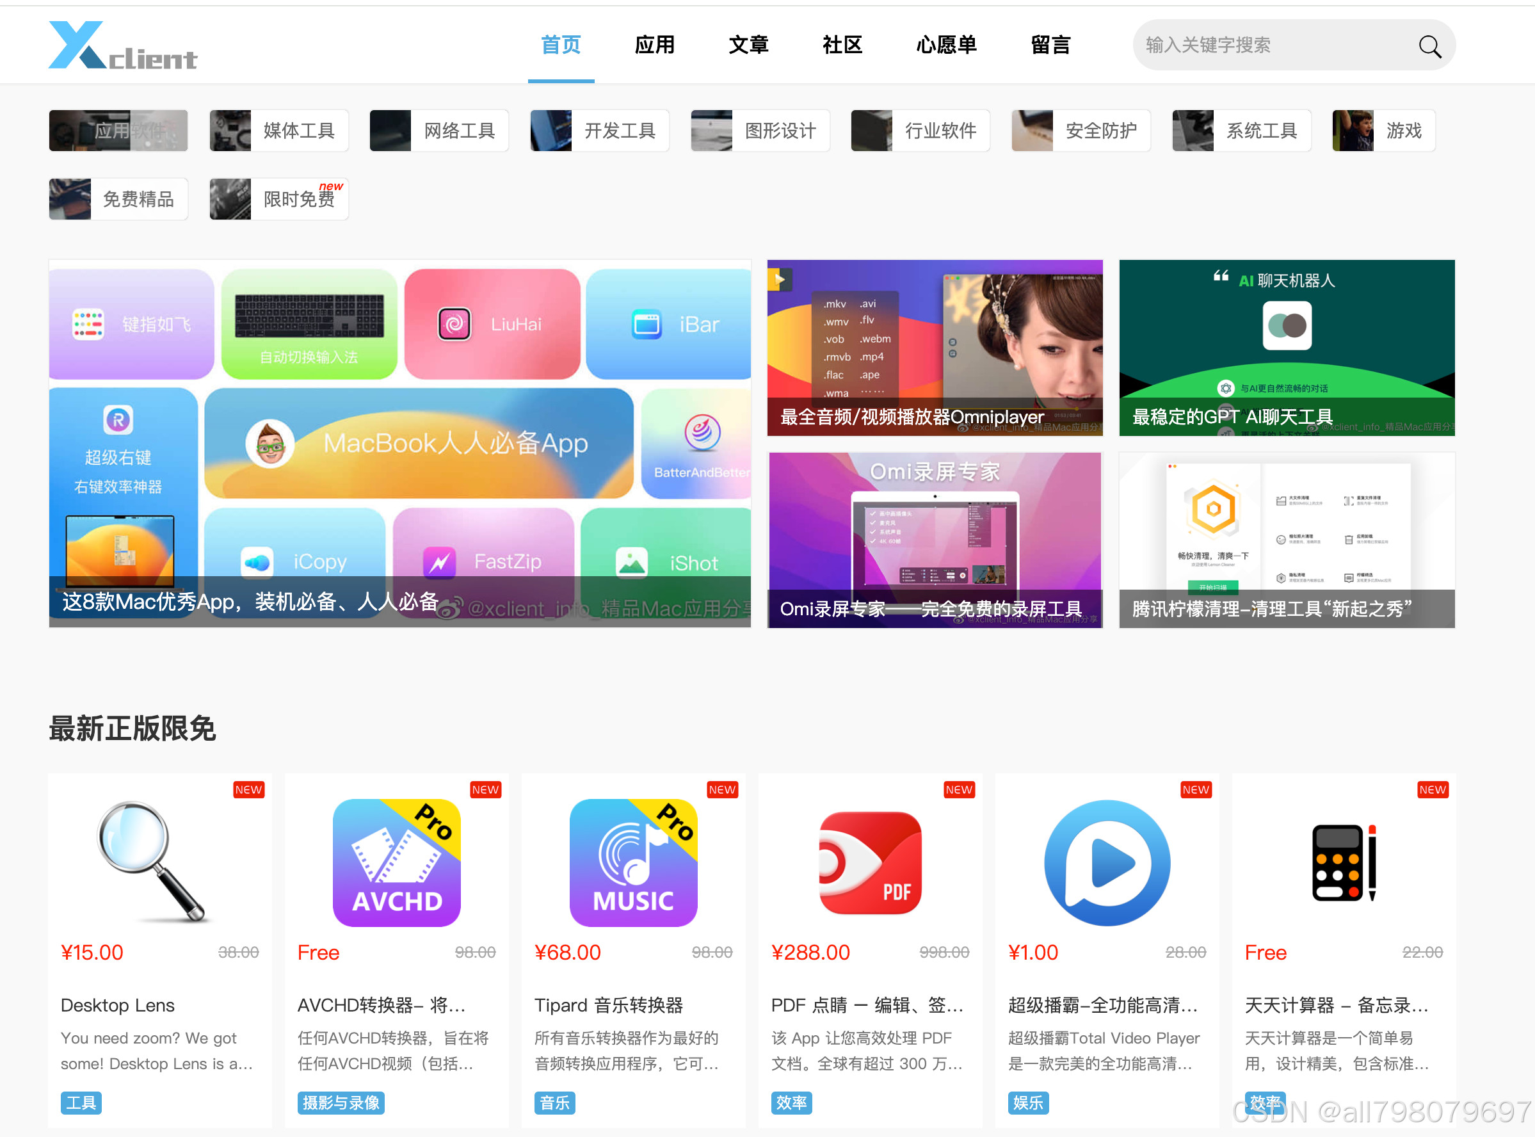Open the 社区 navigation tab
This screenshot has width=1535, height=1137.
click(842, 45)
